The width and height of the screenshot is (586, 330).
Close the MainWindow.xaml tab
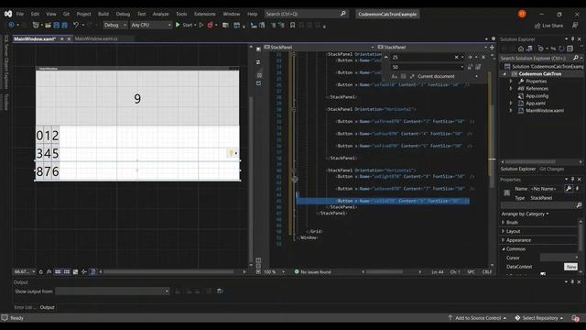69,38
